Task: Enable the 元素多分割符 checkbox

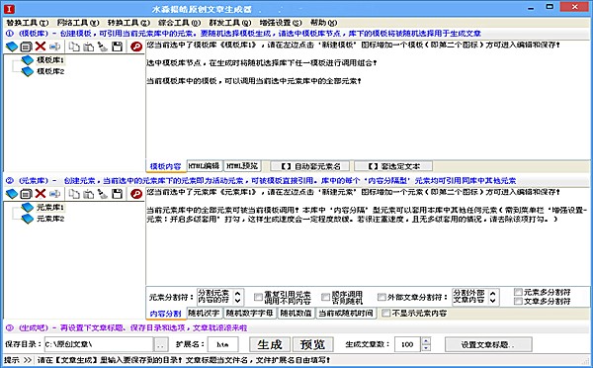Action: tap(518, 292)
